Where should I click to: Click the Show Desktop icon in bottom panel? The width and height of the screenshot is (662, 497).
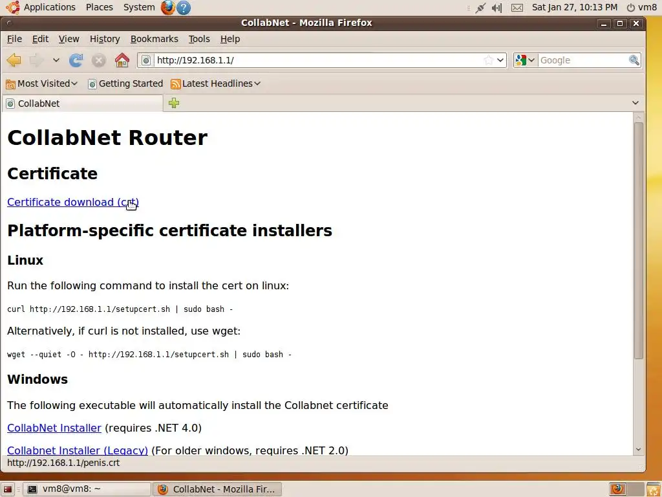point(8,489)
